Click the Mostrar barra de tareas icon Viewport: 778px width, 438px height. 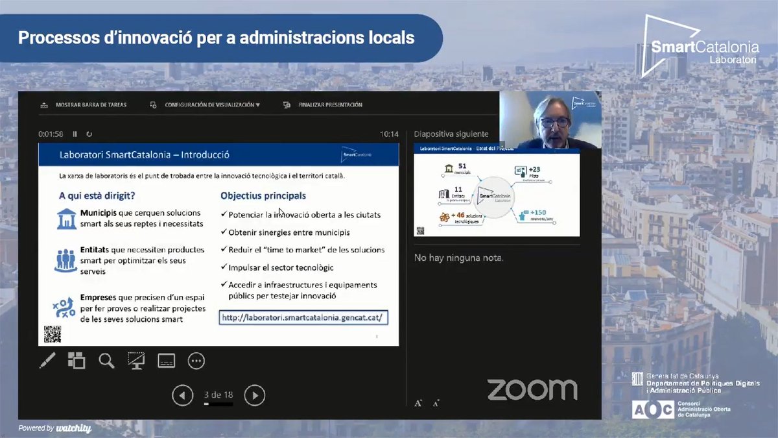[x=43, y=104]
